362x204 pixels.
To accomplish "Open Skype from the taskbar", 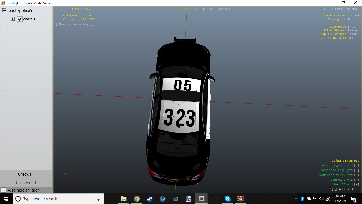I will (227, 199).
